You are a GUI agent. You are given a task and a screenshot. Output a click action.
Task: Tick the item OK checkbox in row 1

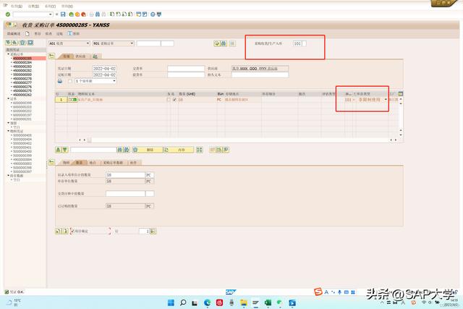click(x=174, y=99)
